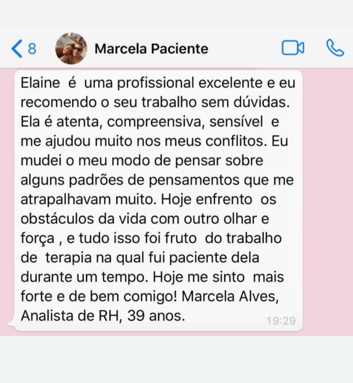The width and height of the screenshot is (353, 383).
Task: Select the testimonial message bubble
Action: point(158,200)
